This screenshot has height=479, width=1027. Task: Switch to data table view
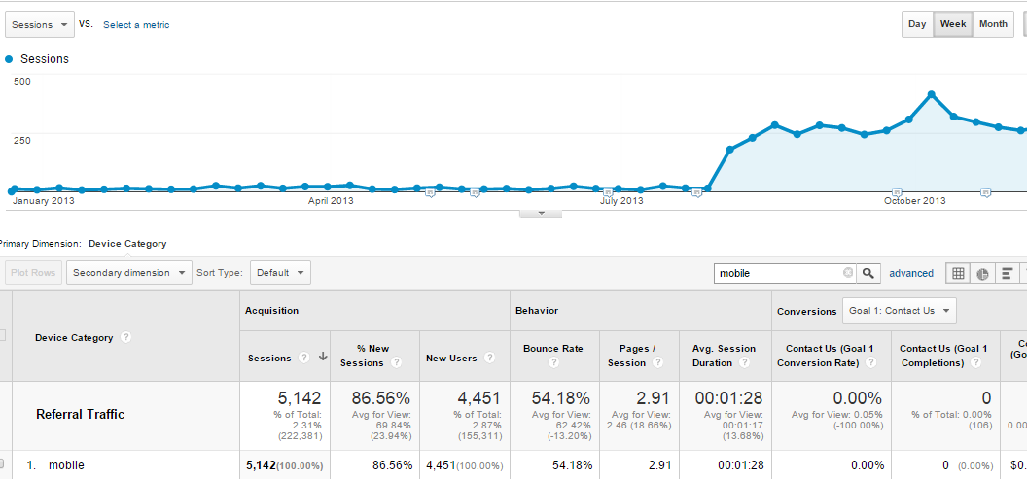(x=958, y=273)
